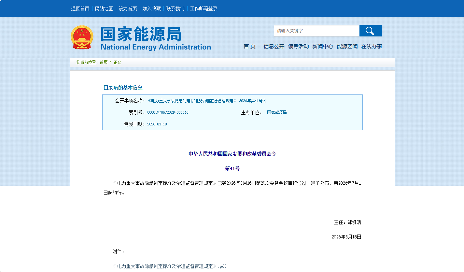Click the 国家能源局 主办单位 value
The height and width of the screenshot is (272, 464).
(277, 113)
